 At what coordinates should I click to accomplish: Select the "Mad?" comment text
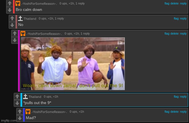31,118
